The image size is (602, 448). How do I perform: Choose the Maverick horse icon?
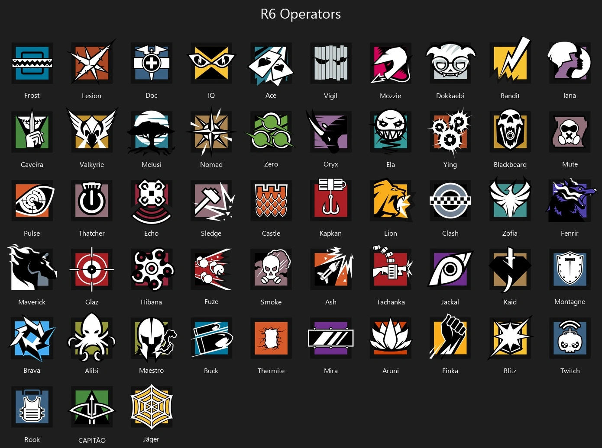pyautogui.click(x=32, y=268)
